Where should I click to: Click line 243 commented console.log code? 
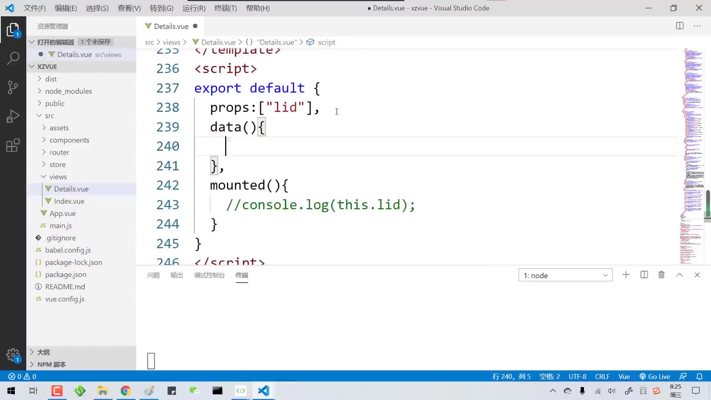click(x=320, y=205)
